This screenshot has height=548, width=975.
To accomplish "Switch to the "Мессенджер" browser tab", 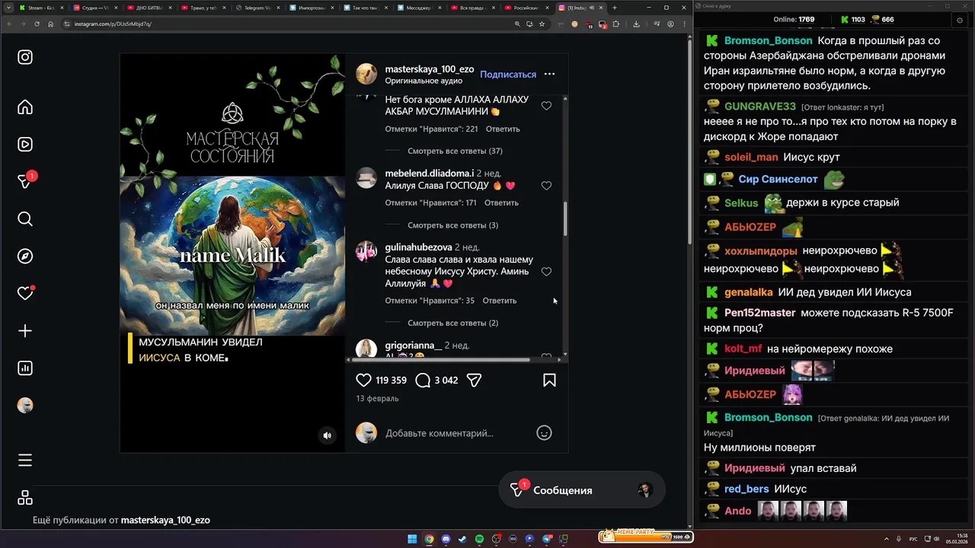I will tap(420, 8).
